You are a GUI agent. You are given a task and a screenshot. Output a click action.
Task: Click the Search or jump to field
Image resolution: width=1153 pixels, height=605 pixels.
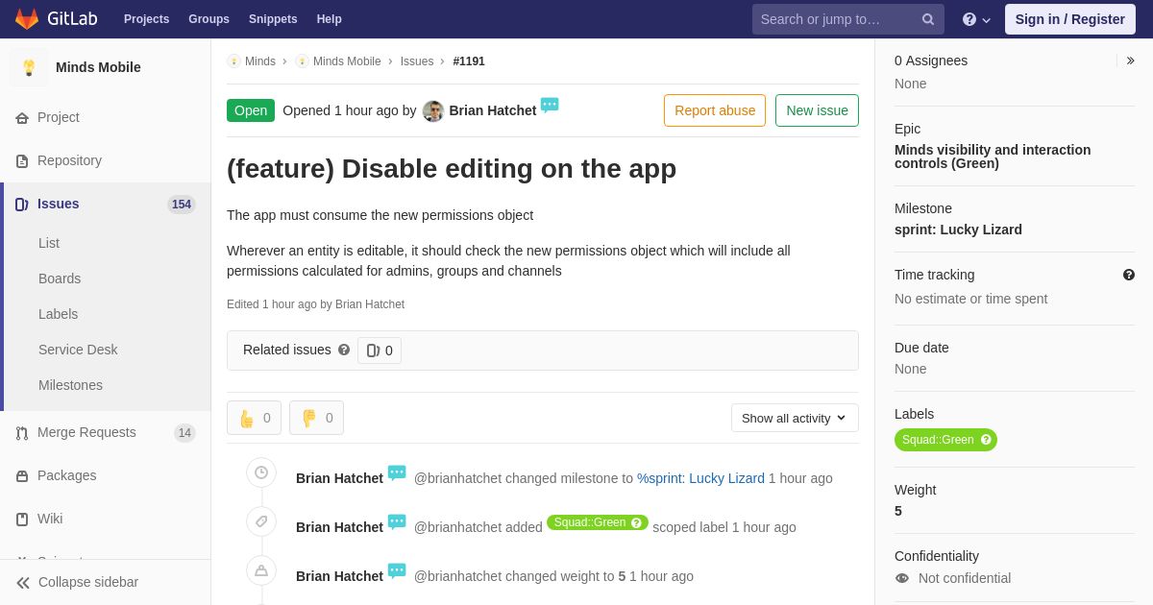tap(837, 19)
